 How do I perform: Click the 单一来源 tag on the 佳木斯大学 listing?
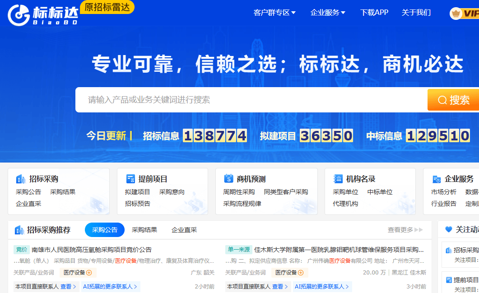pyautogui.click(x=238, y=250)
